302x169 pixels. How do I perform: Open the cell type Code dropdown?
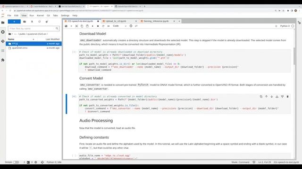coord(119,26)
